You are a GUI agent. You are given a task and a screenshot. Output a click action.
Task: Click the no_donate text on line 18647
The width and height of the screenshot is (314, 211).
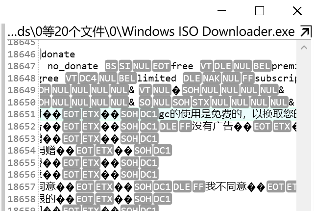pyautogui.click(x=73, y=66)
